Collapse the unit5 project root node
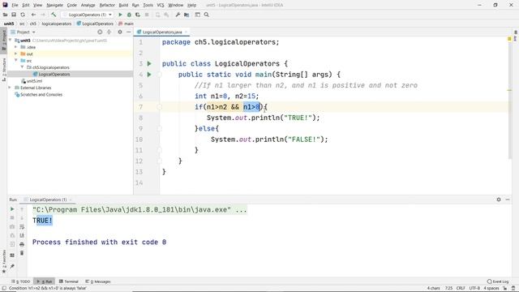Screen dimensions: 519x292 click(x=11, y=40)
